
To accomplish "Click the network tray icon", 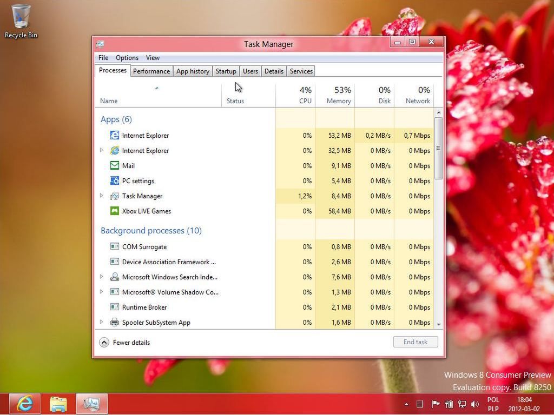I will (x=462, y=404).
